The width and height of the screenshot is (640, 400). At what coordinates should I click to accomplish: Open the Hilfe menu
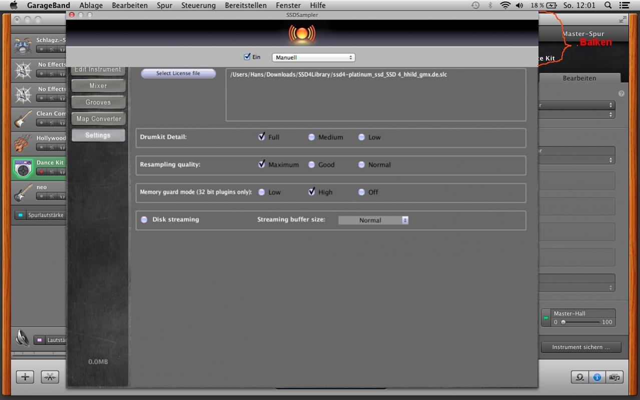318,6
